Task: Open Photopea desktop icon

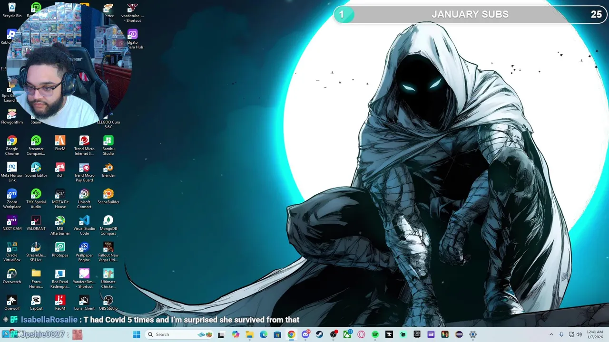Action: [x=60, y=249]
